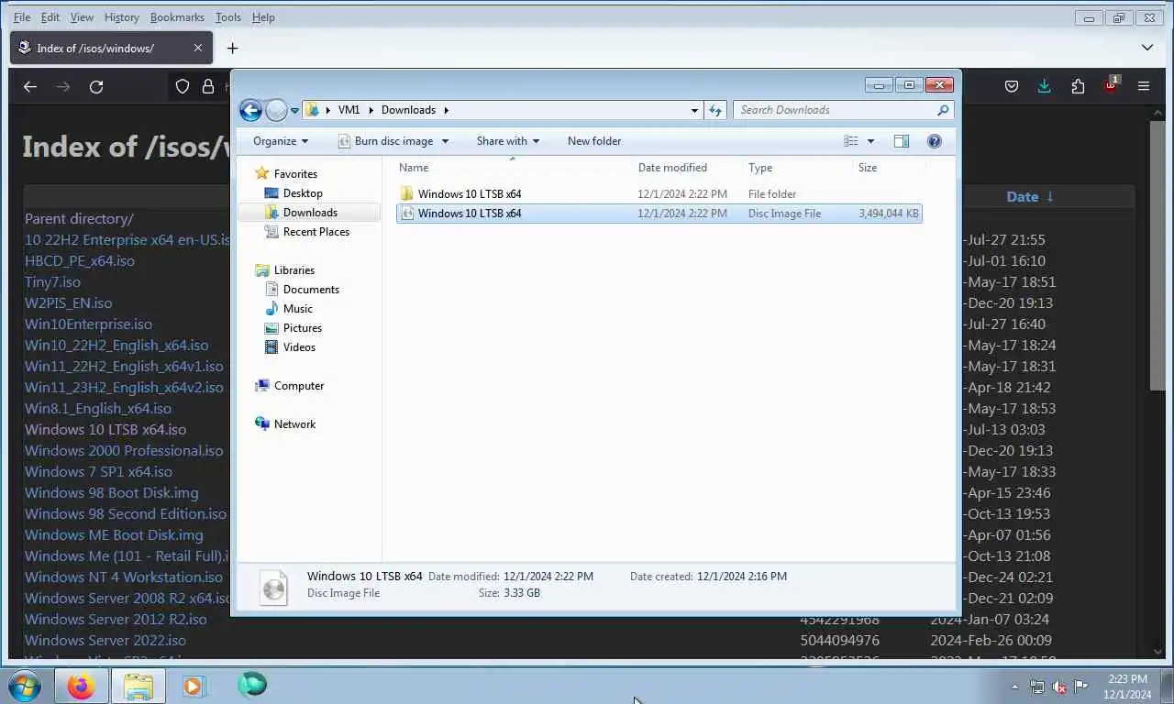Open Firefox Extensions puzzle icon
1174x704 pixels.
(1078, 86)
